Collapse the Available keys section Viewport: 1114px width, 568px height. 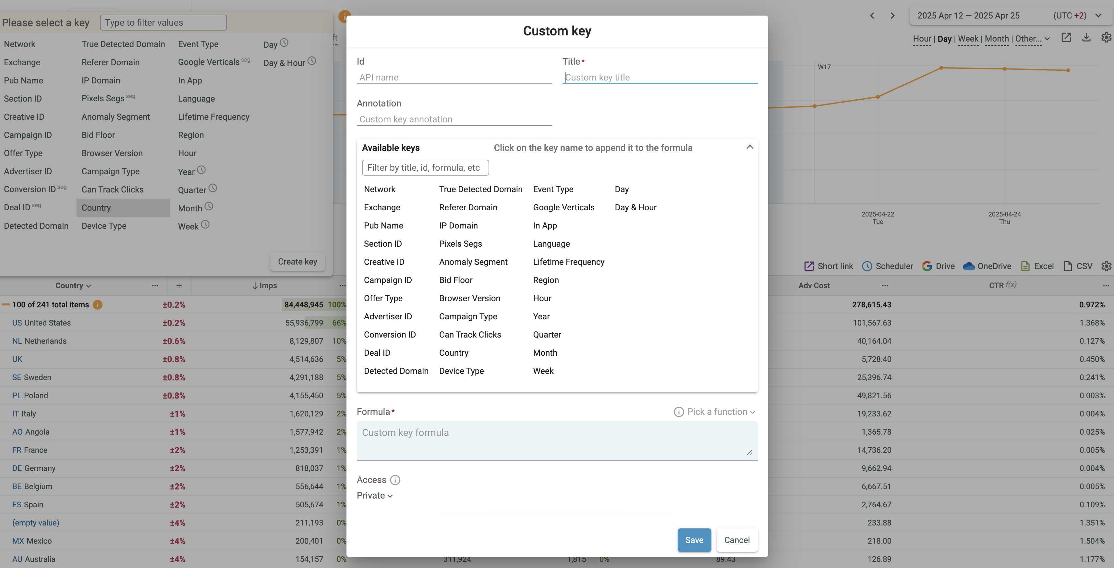pos(749,147)
